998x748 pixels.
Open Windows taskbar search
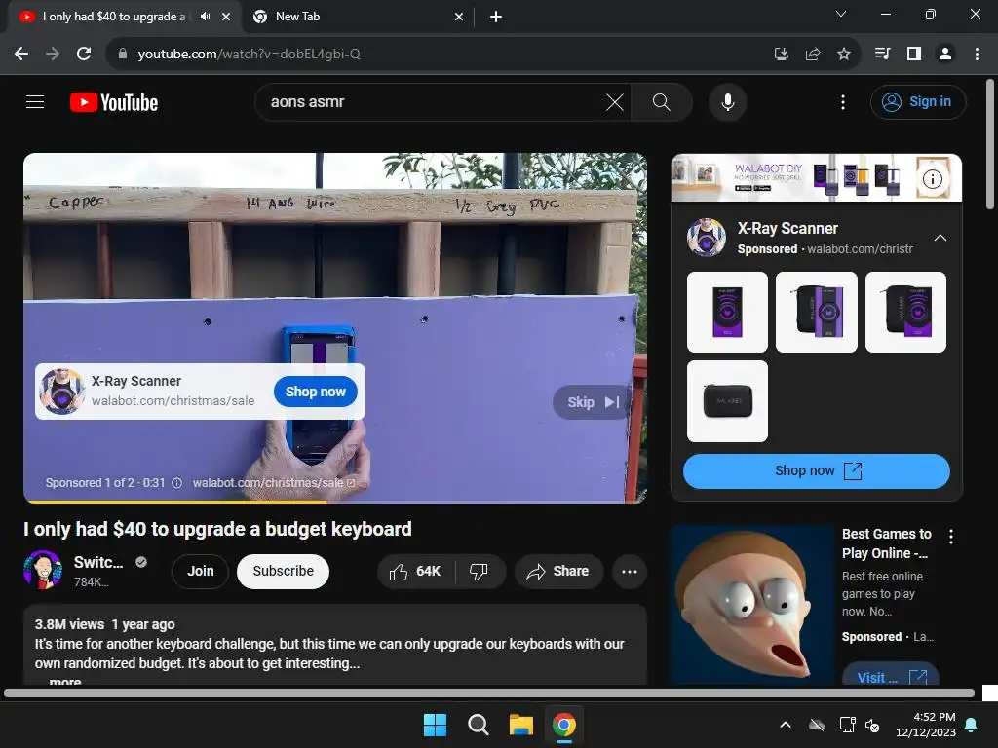(478, 725)
